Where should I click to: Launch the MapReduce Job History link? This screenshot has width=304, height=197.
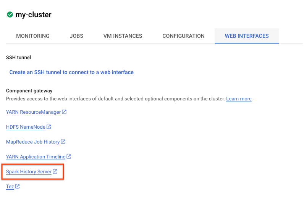pos(33,142)
